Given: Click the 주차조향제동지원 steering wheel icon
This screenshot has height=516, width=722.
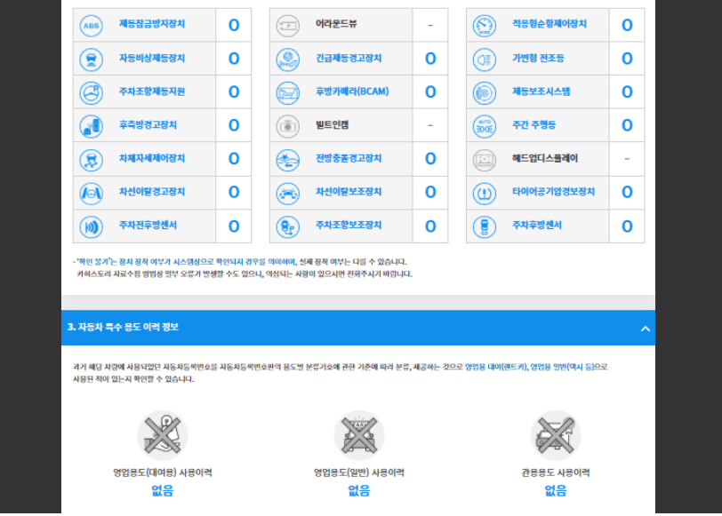Looking at the screenshot, I should (x=92, y=93).
